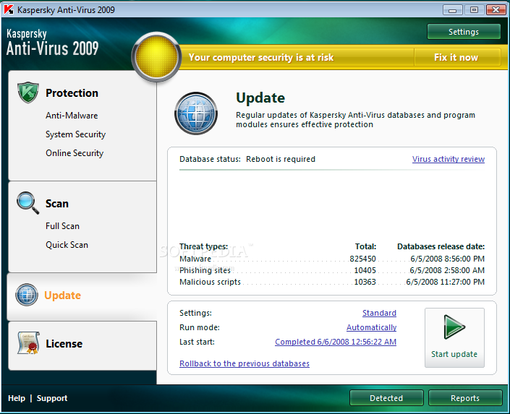Open the Settings button
510x414 pixels.
click(464, 32)
